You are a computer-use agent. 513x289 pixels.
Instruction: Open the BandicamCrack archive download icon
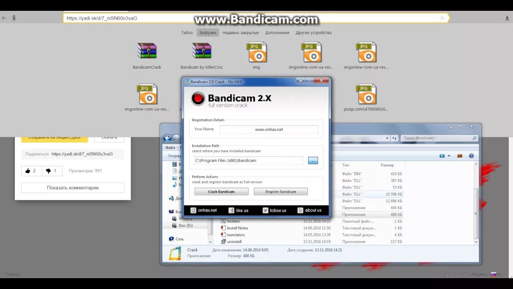pos(147,51)
